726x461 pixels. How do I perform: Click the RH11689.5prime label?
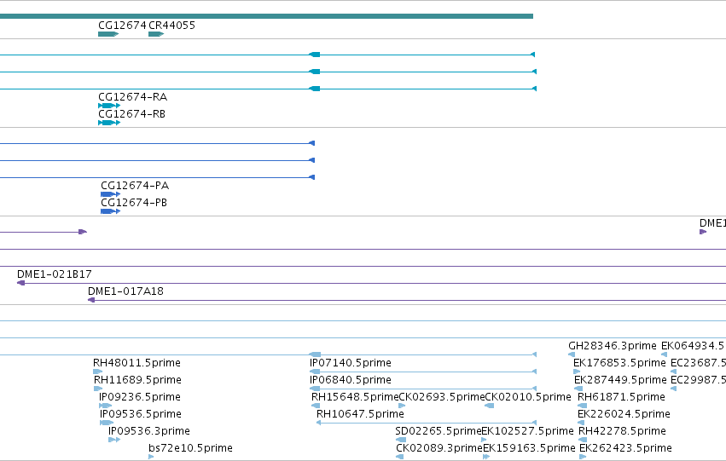(137, 380)
